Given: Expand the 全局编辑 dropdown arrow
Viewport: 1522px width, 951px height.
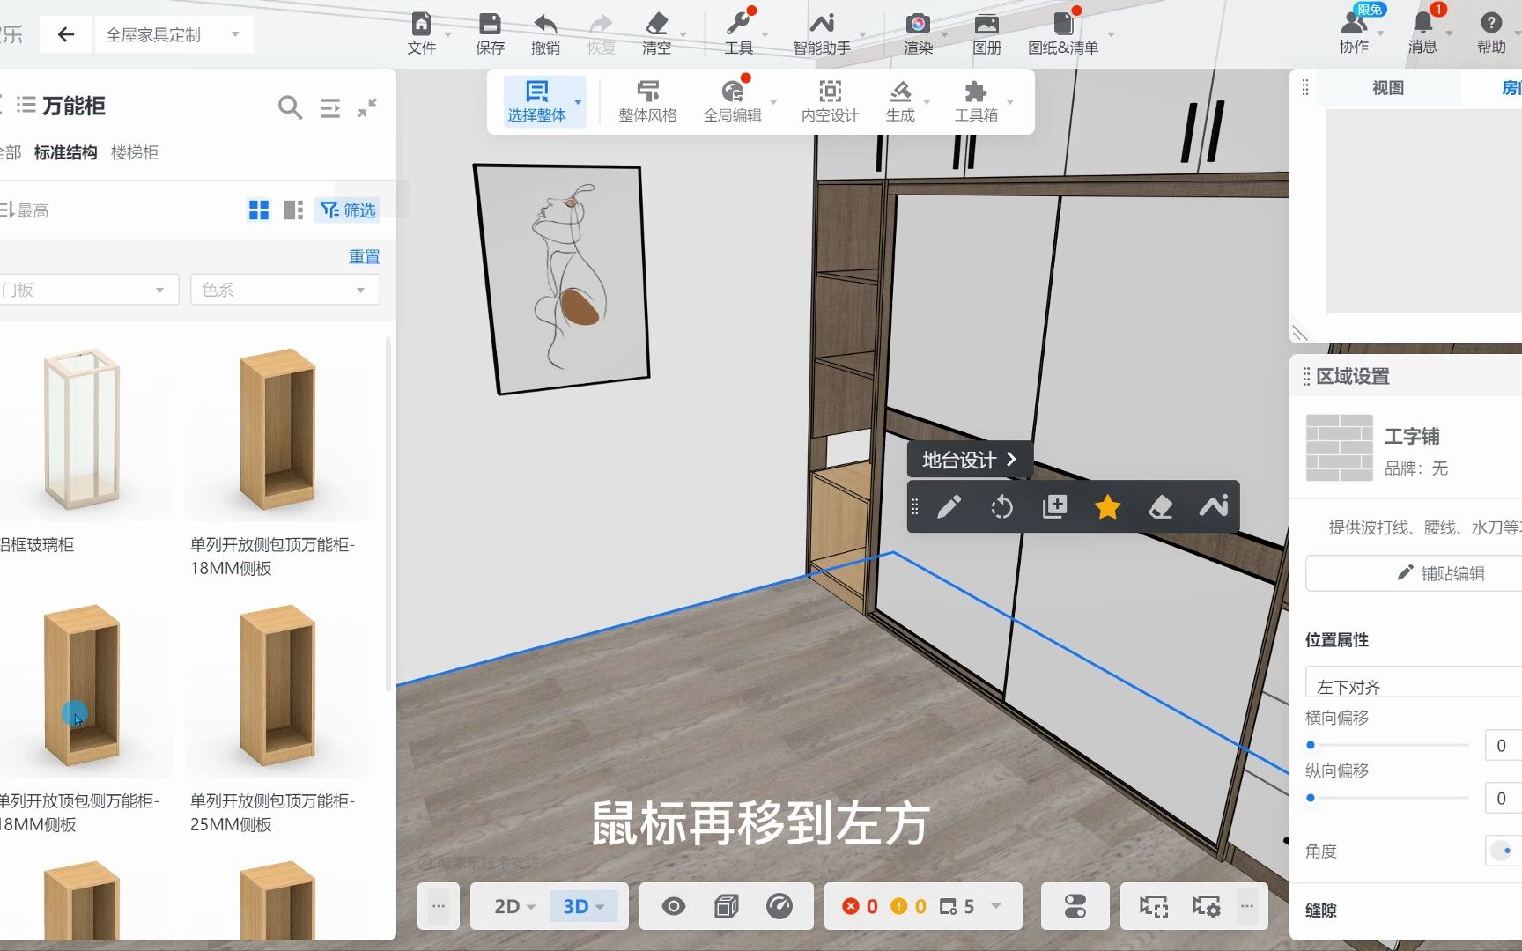Looking at the screenshot, I should tap(773, 101).
